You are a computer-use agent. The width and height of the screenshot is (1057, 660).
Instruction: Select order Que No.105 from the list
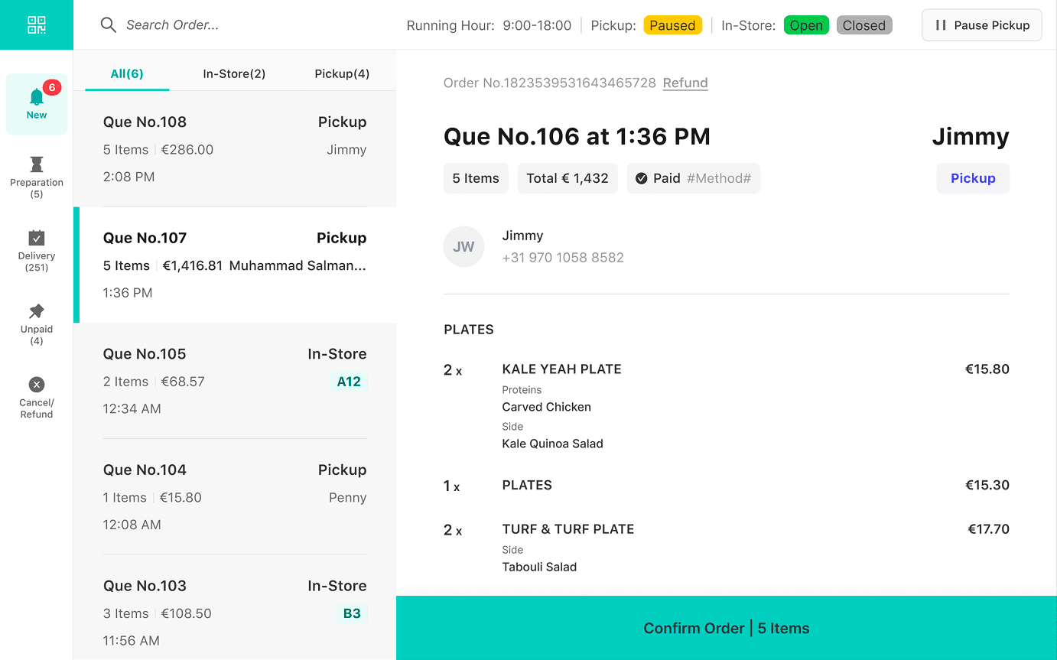[235, 380]
